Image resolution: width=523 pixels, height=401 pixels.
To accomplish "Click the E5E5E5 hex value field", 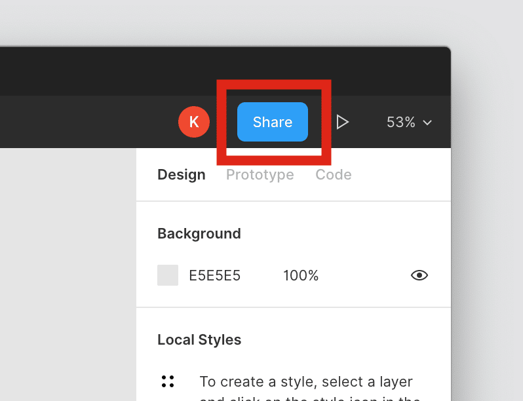I will [x=215, y=276].
